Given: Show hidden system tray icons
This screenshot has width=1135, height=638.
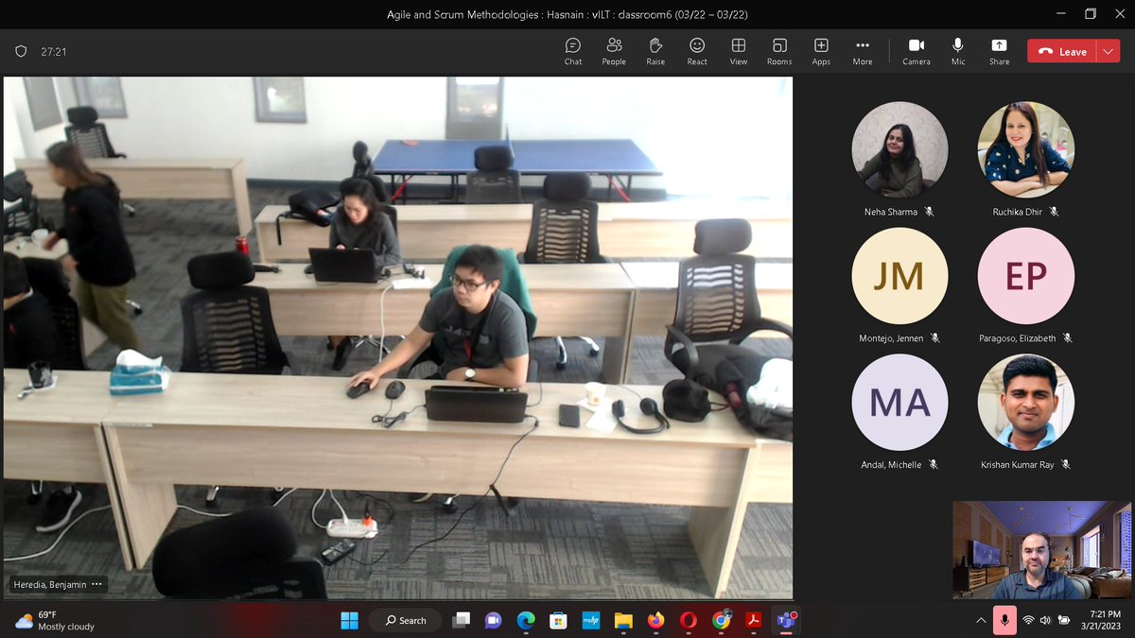Looking at the screenshot, I should pos(981,620).
